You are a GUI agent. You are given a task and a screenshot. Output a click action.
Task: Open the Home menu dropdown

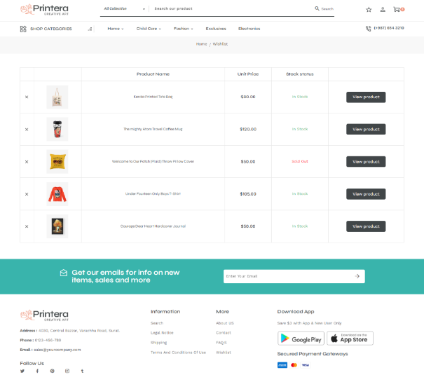116,29
